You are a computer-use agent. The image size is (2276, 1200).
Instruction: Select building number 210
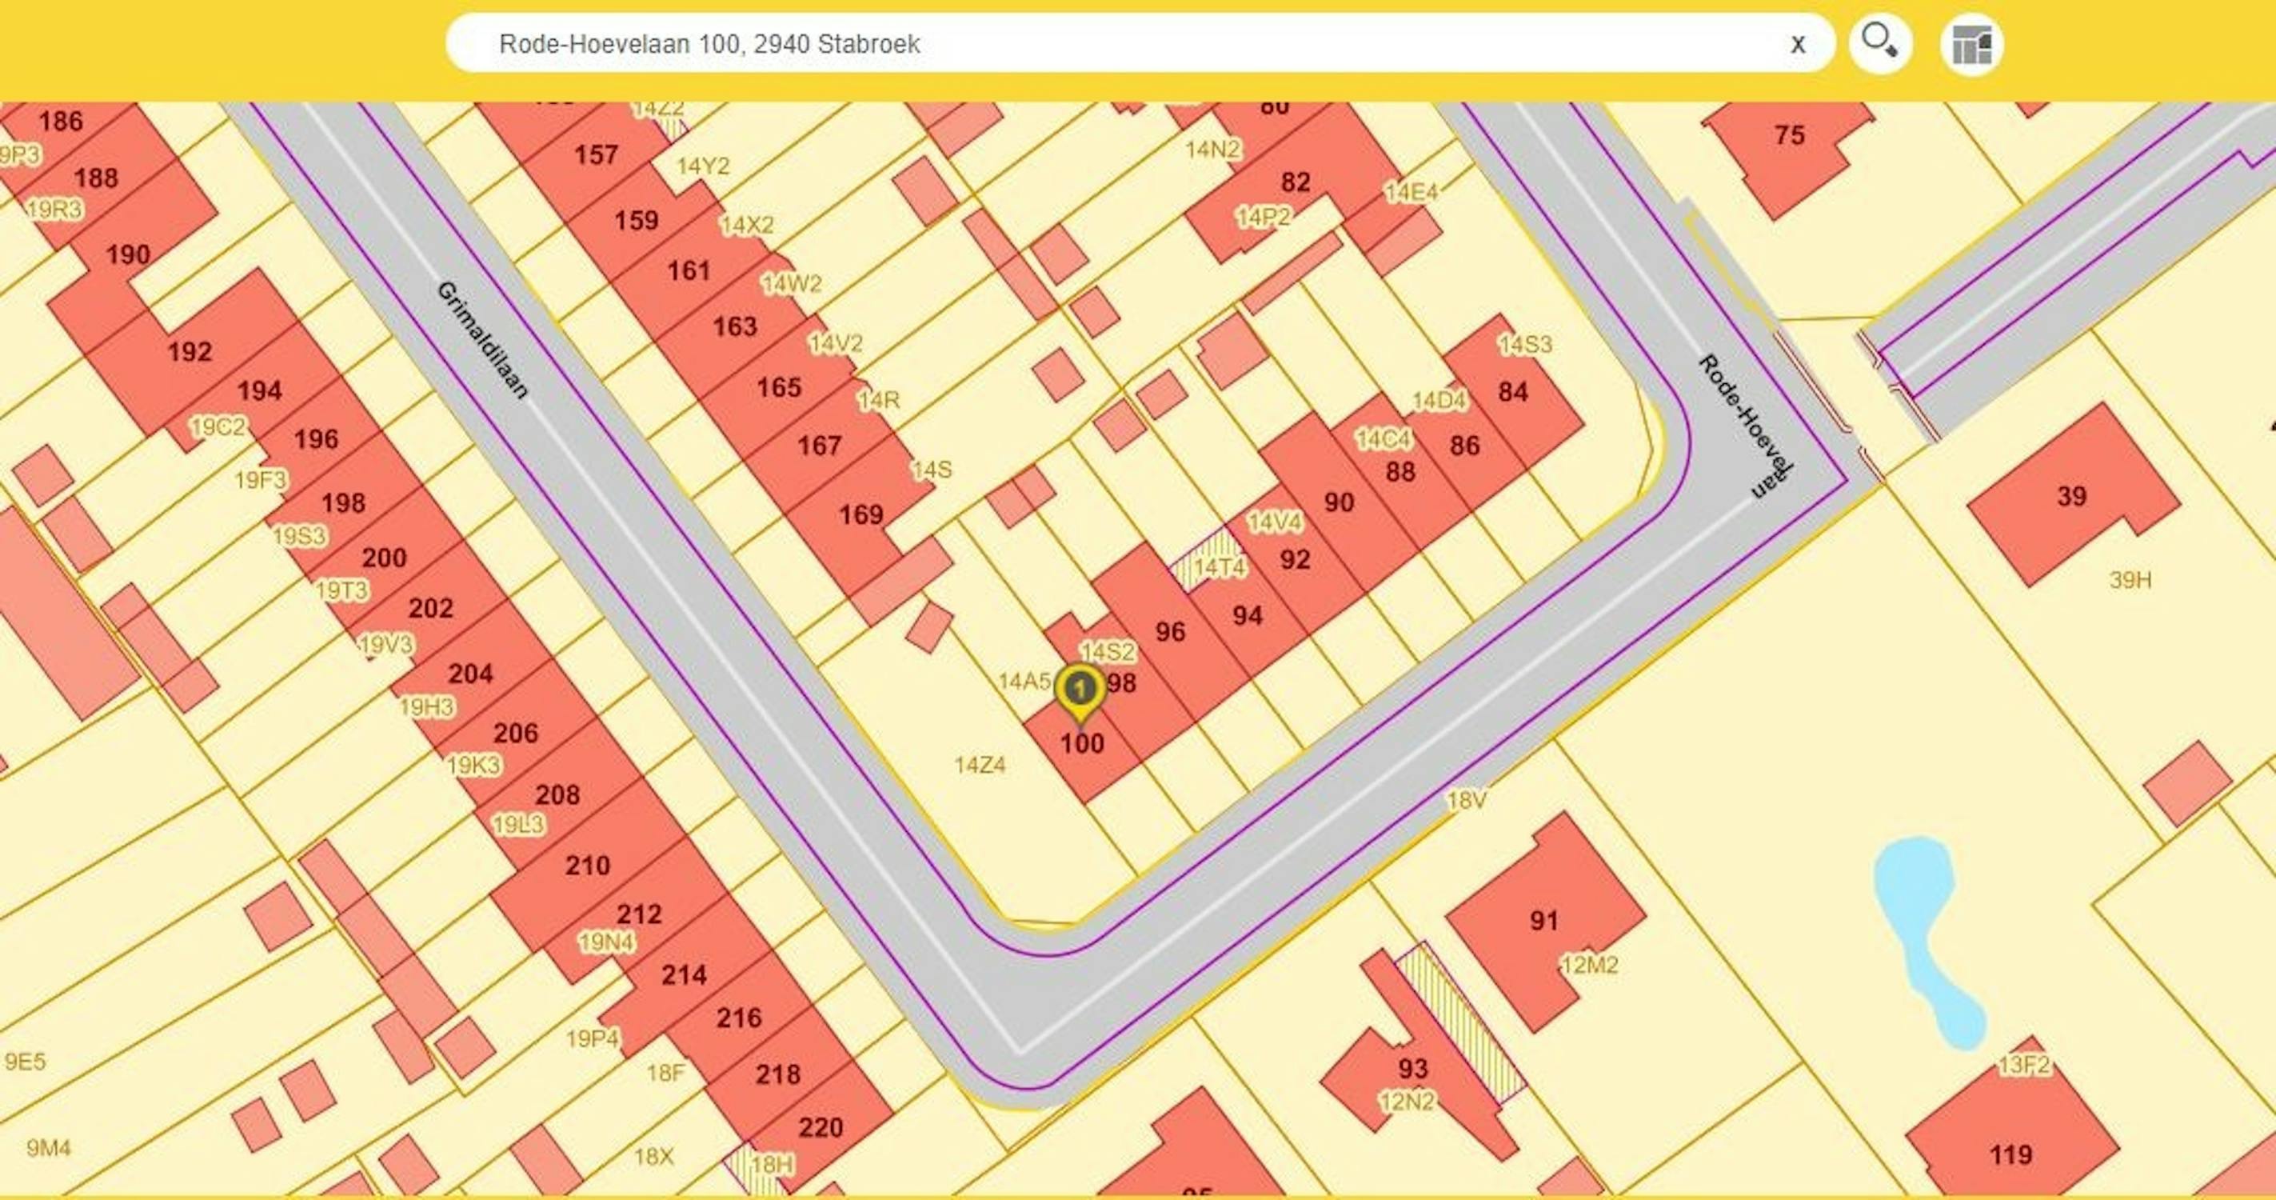pos(587,865)
